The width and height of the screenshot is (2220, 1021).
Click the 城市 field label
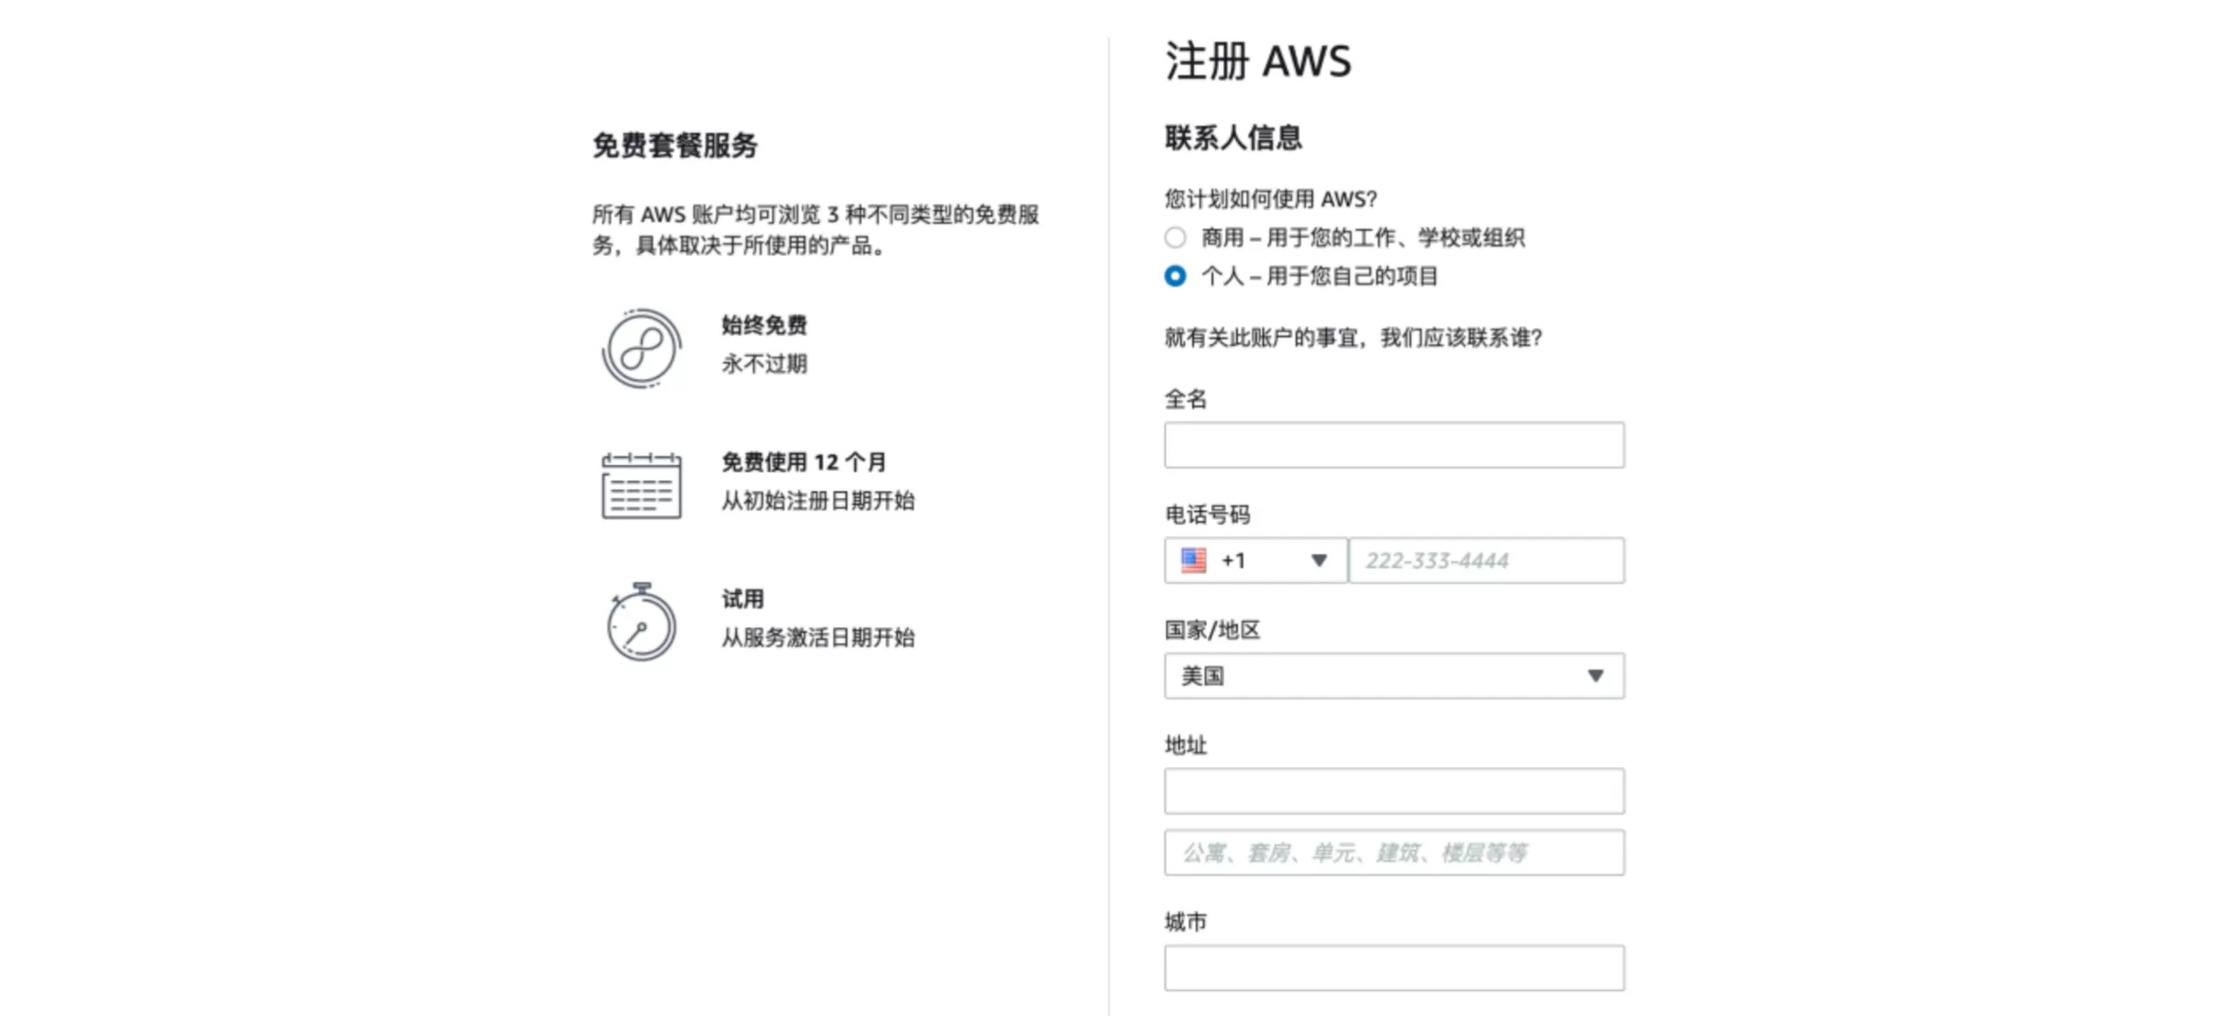(x=1185, y=922)
